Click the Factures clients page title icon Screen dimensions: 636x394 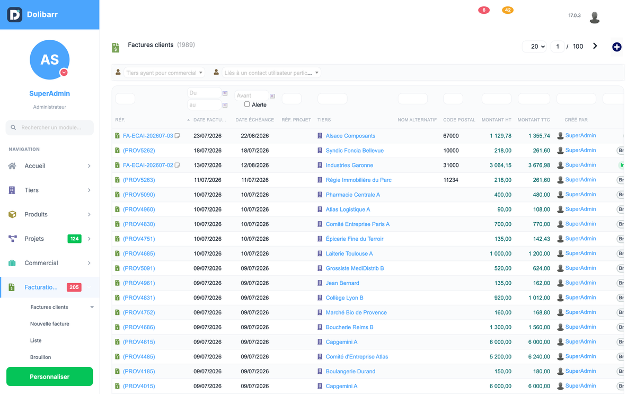116,48
